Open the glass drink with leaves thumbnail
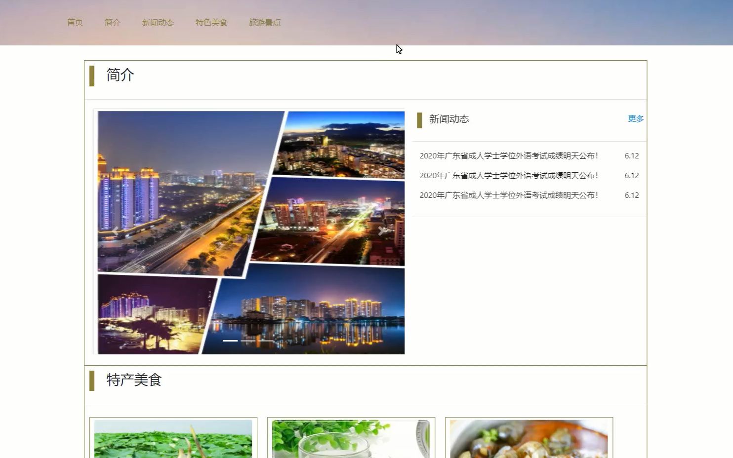Viewport: 733px width, 458px height. coord(351,439)
